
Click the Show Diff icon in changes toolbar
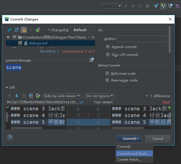pos(10,30)
